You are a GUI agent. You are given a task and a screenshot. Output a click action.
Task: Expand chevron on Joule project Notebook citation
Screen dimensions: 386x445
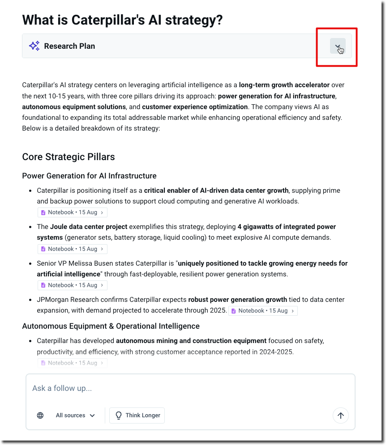click(x=102, y=249)
